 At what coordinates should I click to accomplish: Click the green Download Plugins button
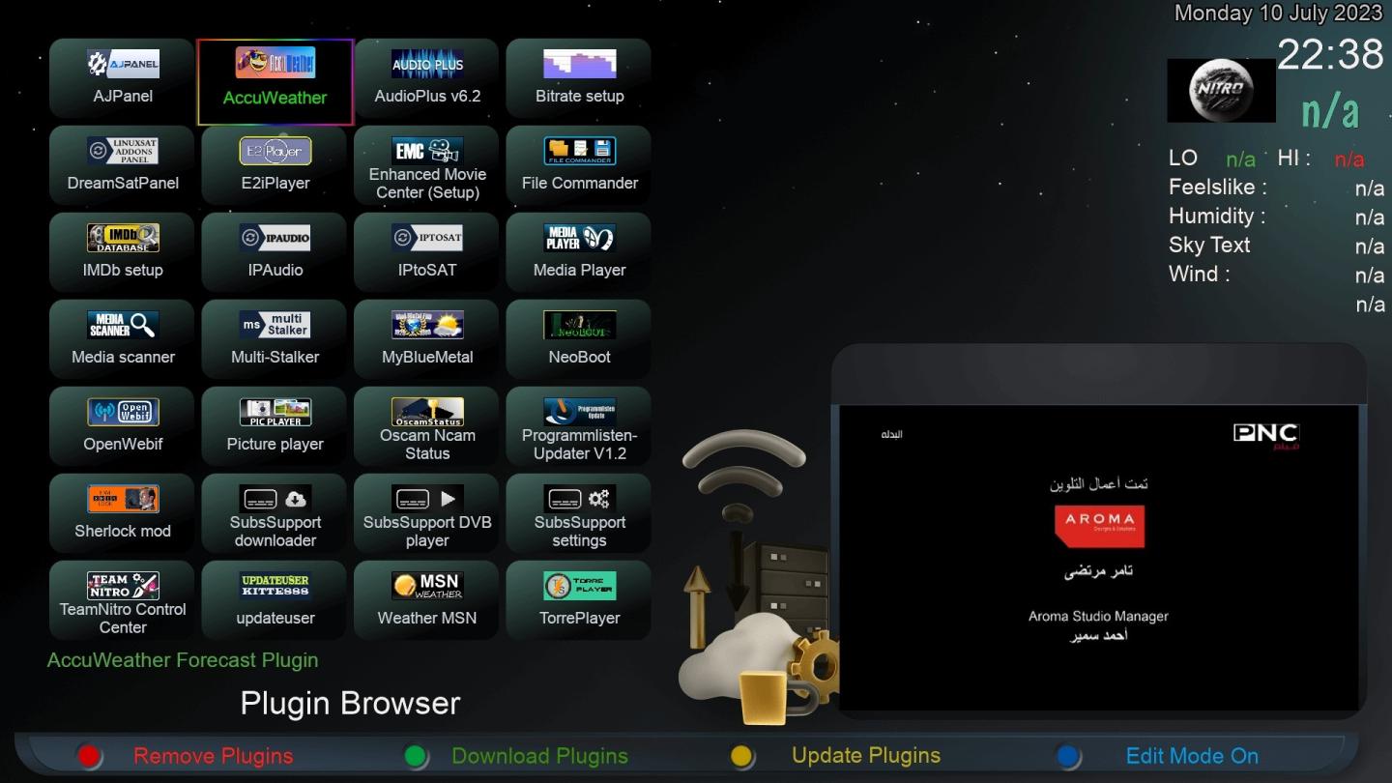(x=539, y=756)
